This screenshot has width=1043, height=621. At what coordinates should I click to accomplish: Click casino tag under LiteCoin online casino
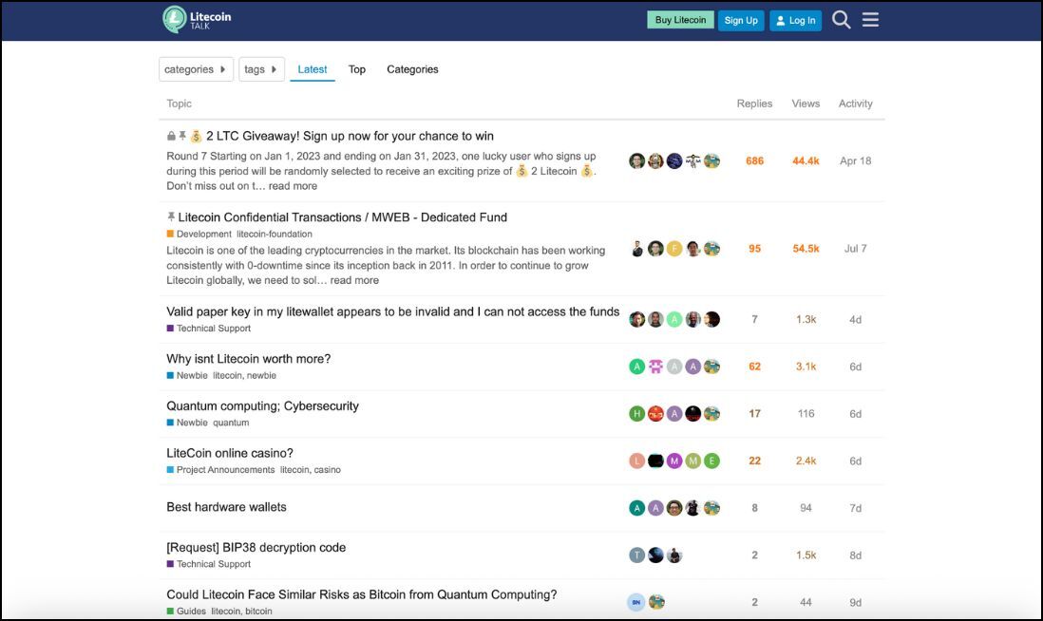(328, 470)
